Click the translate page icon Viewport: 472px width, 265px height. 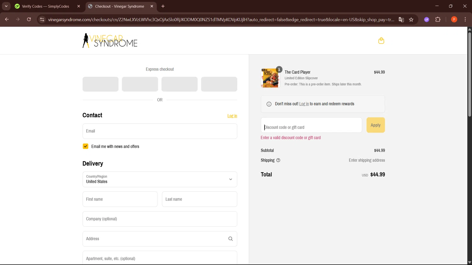click(x=401, y=19)
